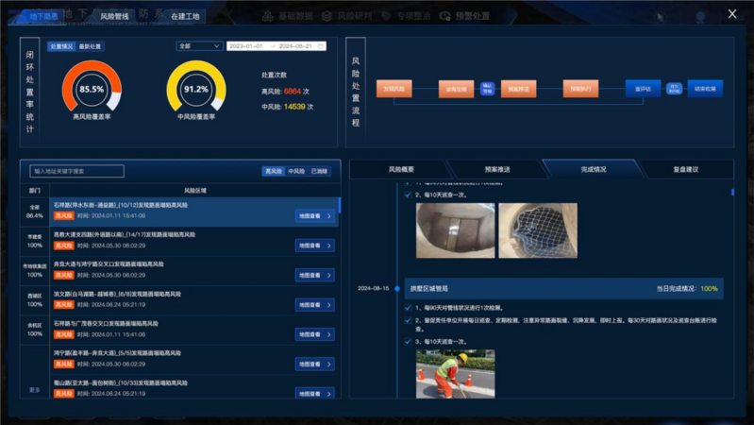
Task: Switch to the 风险概要 tab
Action: click(x=401, y=169)
